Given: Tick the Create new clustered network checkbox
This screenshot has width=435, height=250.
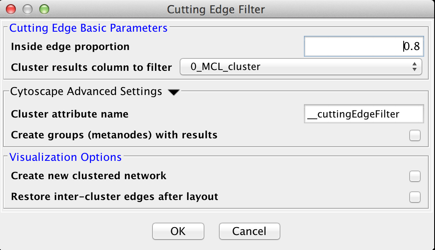Looking at the screenshot, I should pos(415,176).
